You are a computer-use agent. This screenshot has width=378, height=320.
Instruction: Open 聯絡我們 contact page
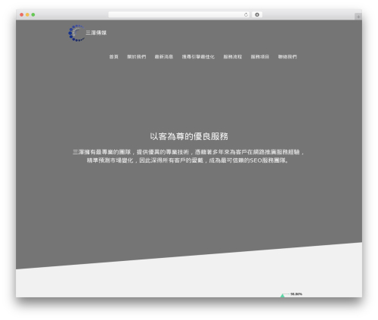[x=287, y=57]
